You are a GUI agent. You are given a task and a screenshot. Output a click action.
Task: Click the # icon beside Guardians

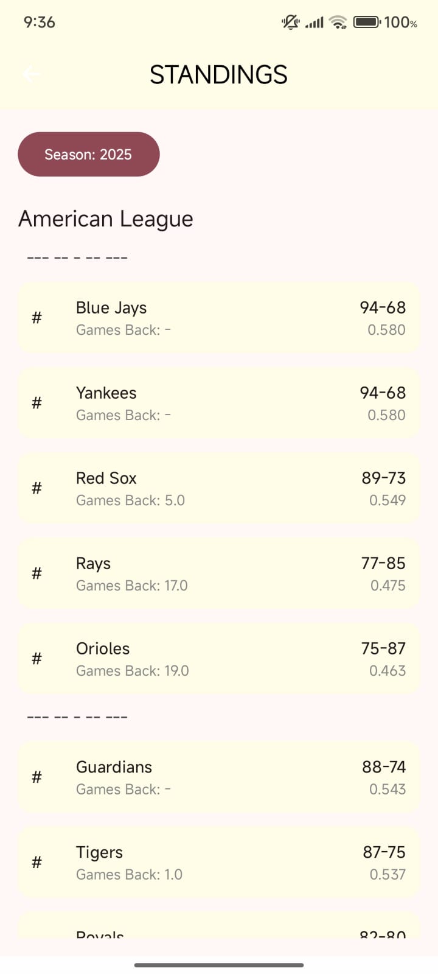pyautogui.click(x=36, y=777)
